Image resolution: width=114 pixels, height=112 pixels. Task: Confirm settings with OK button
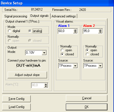point(87,107)
